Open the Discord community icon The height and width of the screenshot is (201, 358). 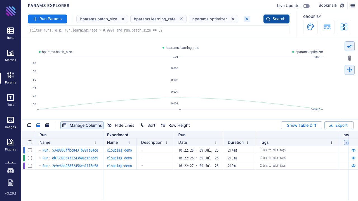tap(11, 171)
